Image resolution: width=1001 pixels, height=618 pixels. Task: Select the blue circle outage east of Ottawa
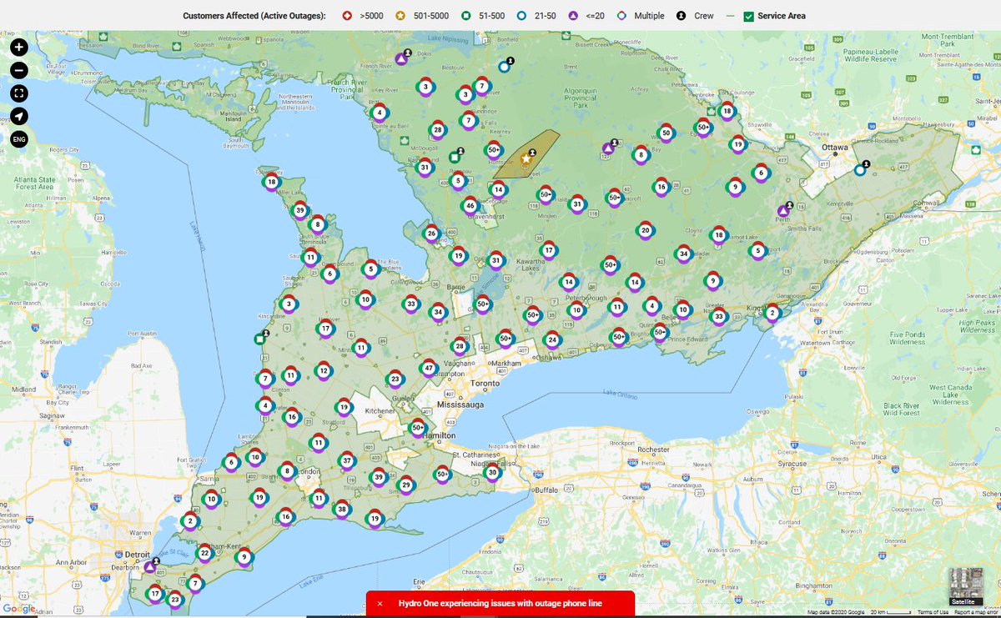coord(859,170)
